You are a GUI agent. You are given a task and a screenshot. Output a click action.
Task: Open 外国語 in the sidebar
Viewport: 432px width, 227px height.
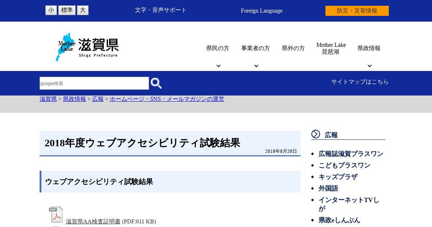click(x=328, y=188)
